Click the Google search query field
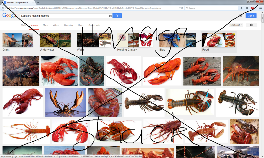Image resolution: width=264 pixels, height=158 pixels. (x=63, y=16)
